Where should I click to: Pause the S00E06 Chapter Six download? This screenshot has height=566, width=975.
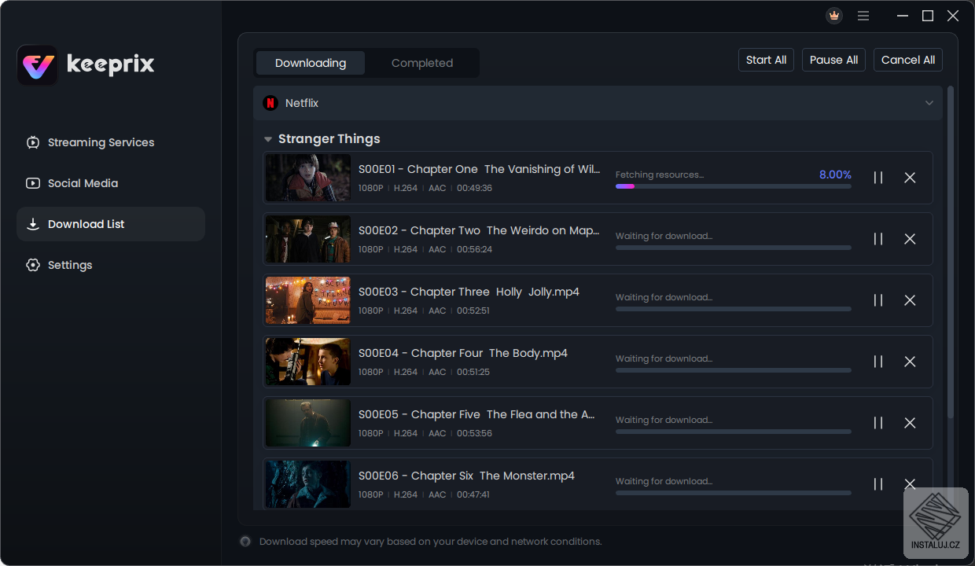click(x=878, y=484)
